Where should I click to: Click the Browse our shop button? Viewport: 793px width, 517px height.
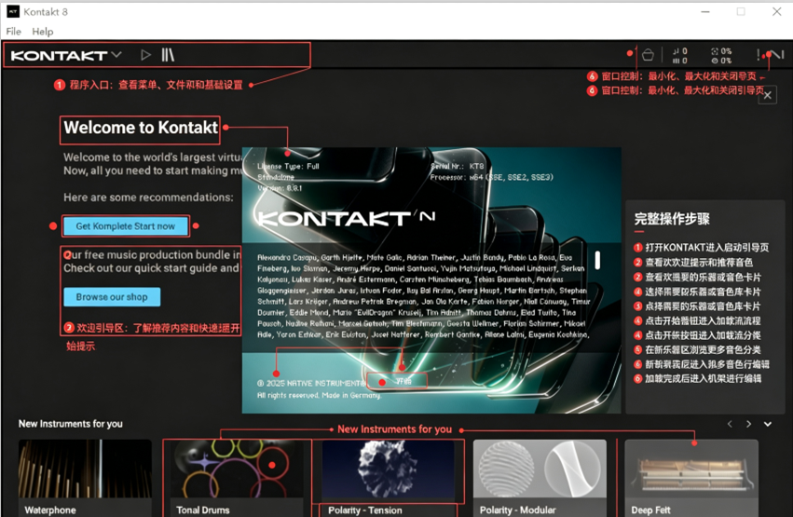point(112,296)
